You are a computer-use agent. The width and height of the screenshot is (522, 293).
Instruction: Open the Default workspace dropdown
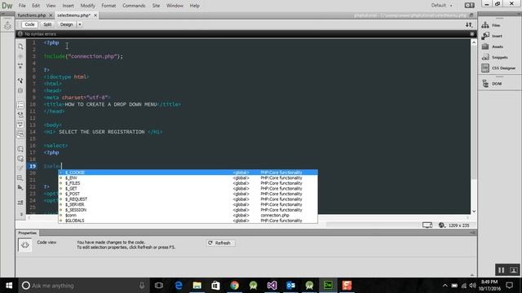pos(442,6)
